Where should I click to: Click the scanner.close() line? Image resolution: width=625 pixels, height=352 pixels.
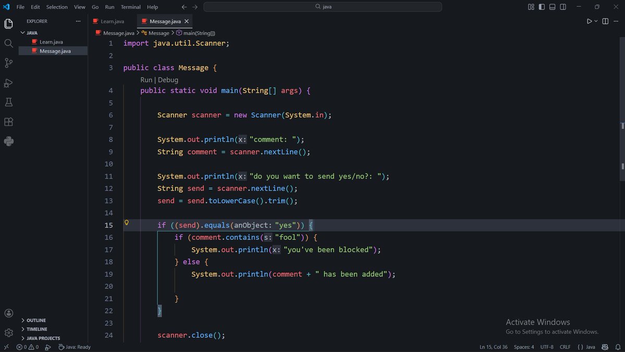(x=191, y=335)
